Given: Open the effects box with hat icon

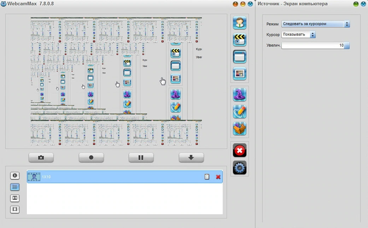Looking at the screenshot, I should point(240,128).
